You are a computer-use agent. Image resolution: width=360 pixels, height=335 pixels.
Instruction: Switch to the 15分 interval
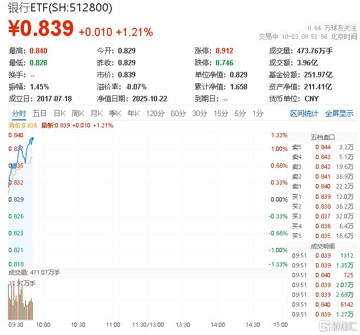tap(221, 113)
